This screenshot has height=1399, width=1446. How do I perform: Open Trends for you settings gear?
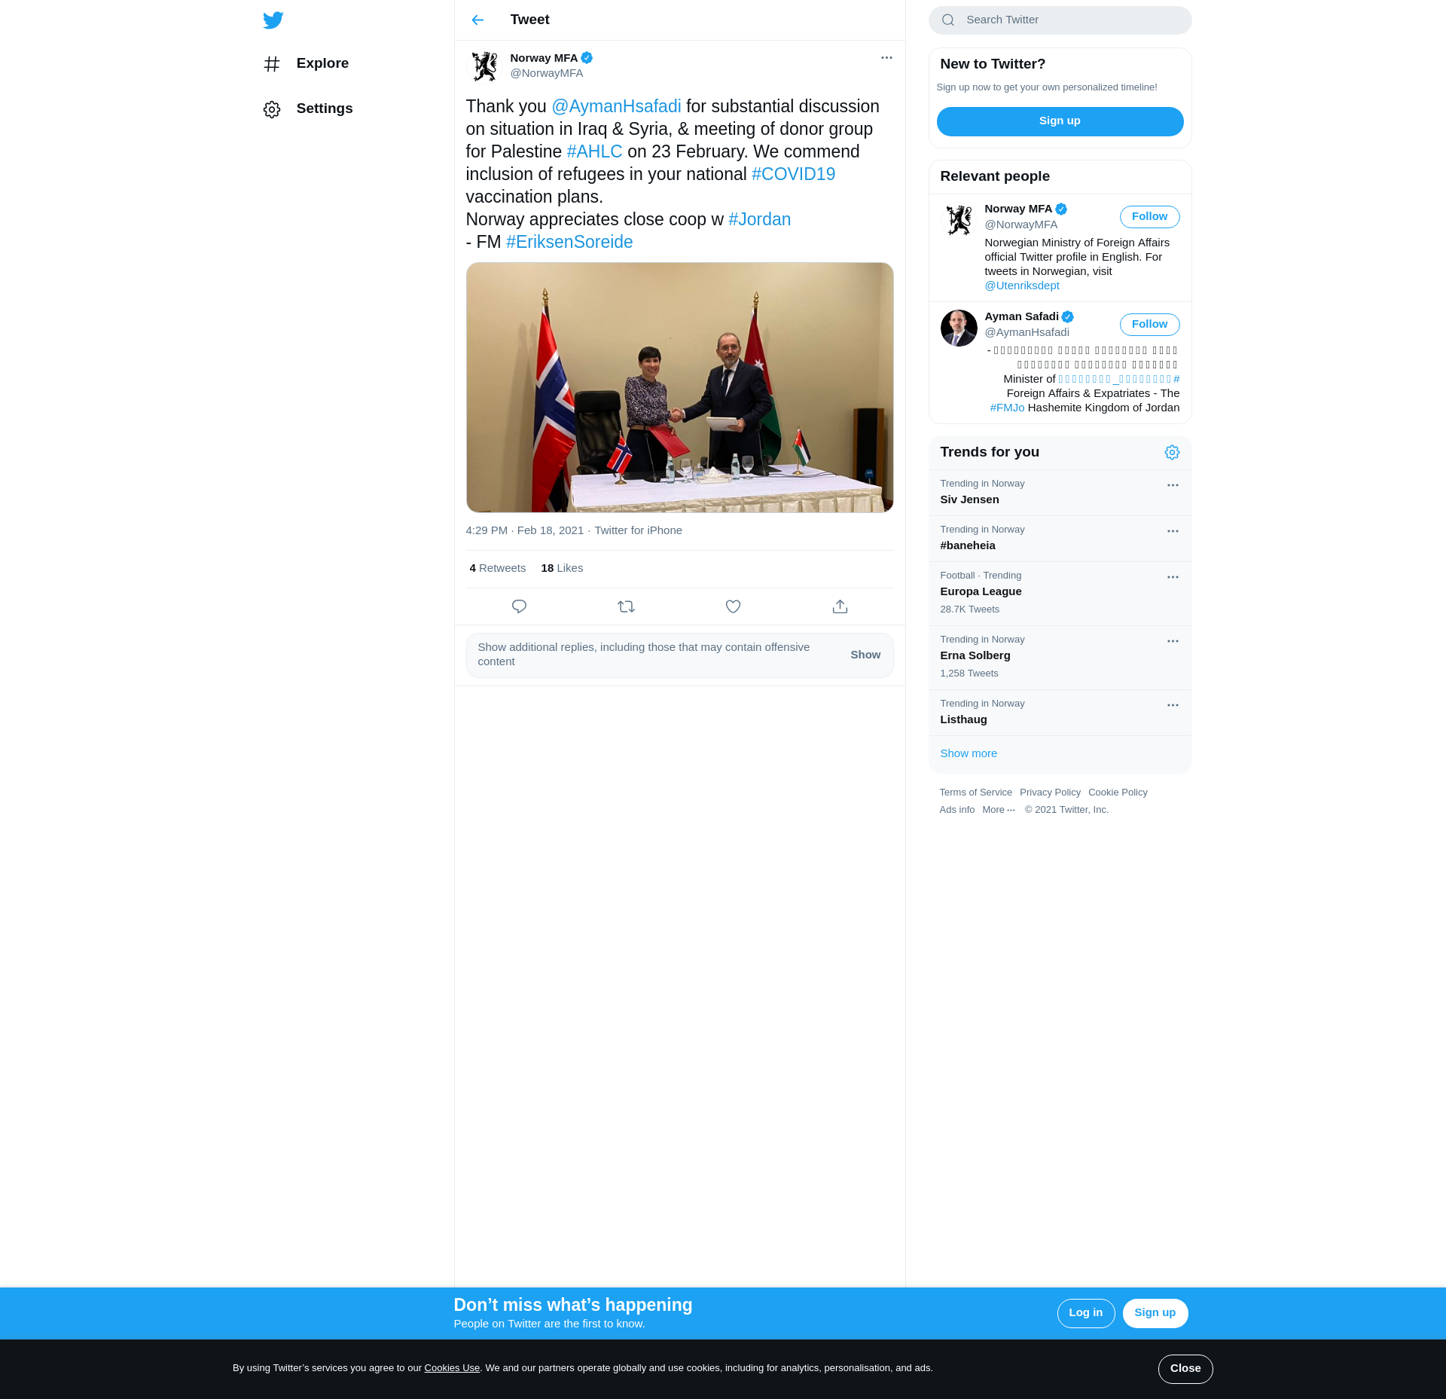[1172, 452]
